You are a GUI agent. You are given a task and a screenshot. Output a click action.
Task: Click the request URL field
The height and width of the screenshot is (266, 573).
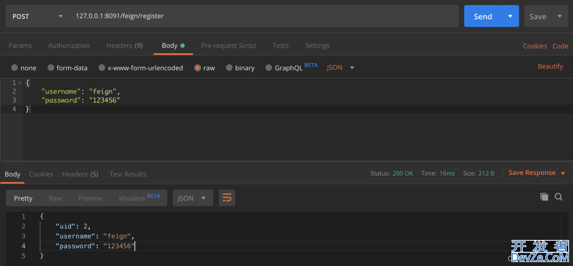tap(264, 16)
